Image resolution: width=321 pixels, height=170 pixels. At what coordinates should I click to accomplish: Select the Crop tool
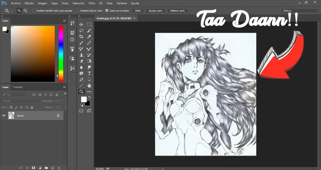point(81,37)
